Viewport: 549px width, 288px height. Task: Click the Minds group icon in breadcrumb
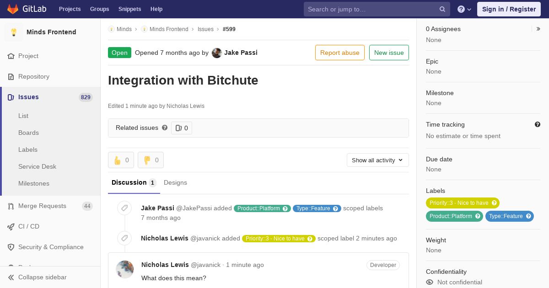coord(111,29)
